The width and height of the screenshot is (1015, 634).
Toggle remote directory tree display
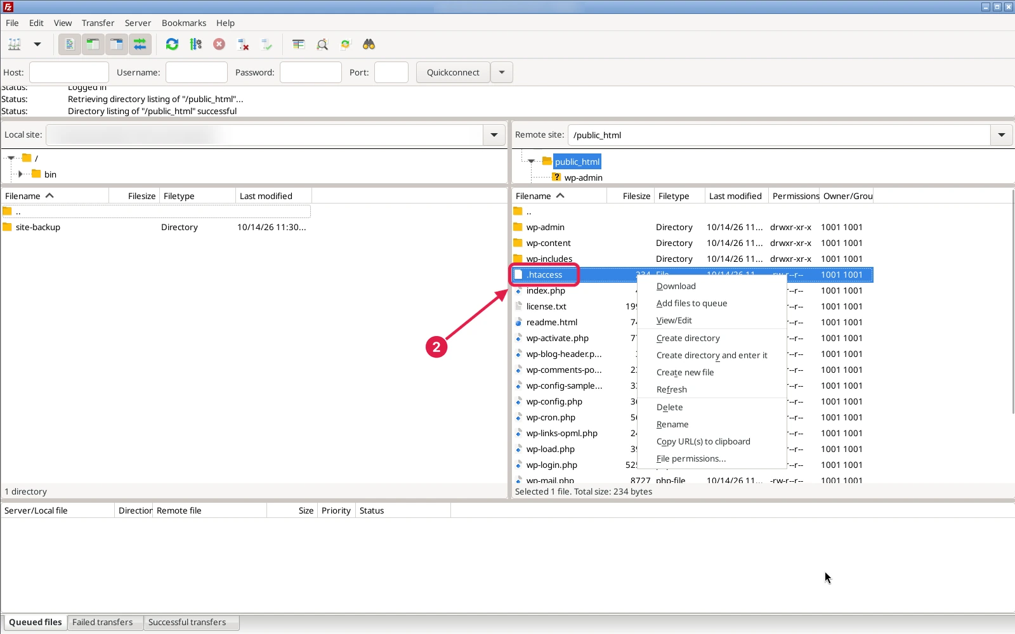click(117, 44)
